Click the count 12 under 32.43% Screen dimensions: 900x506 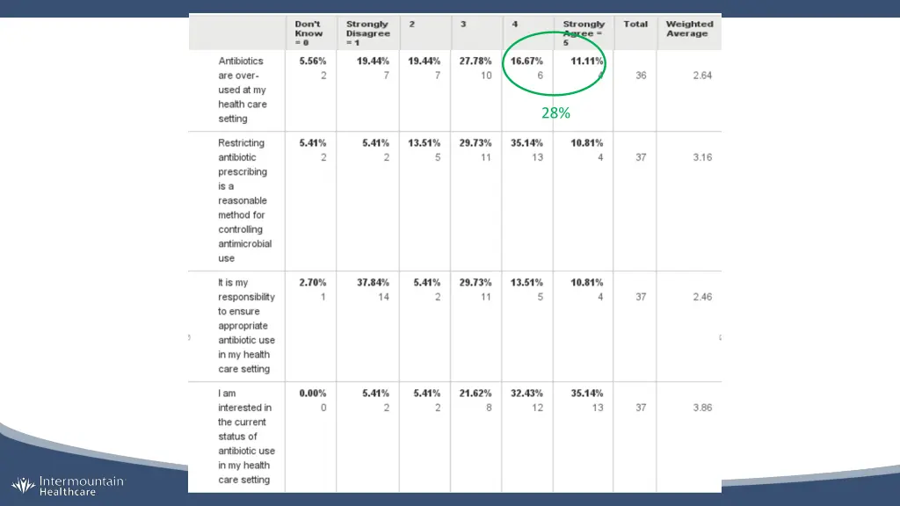537,408
